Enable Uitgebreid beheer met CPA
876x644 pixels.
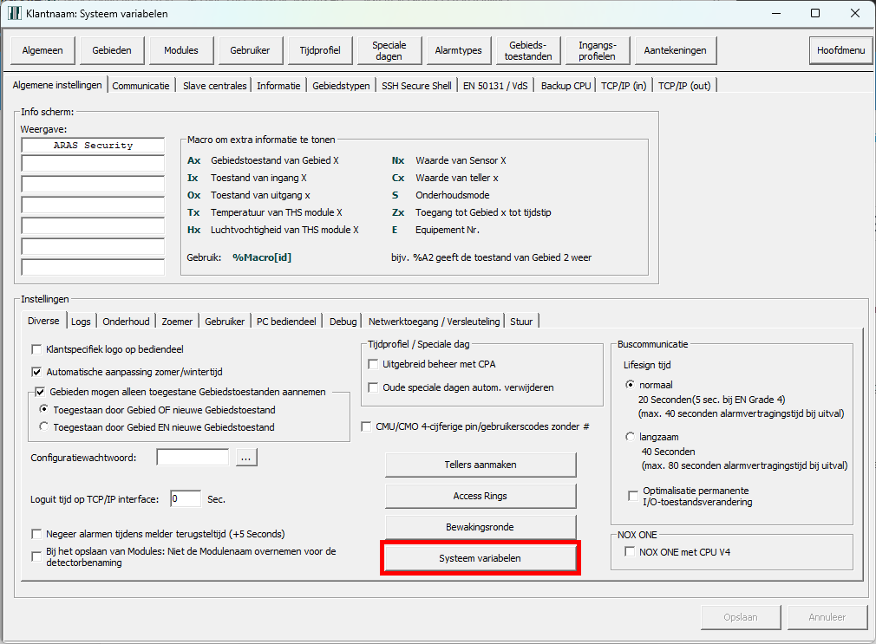coord(375,364)
